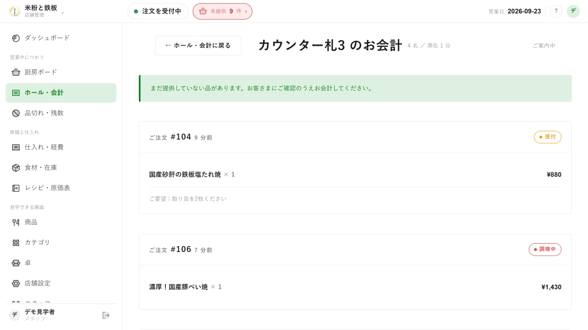Click the ご案内中 status text
Screen dimensions: 588x330
pyautogui.click(x=544, y=46)
